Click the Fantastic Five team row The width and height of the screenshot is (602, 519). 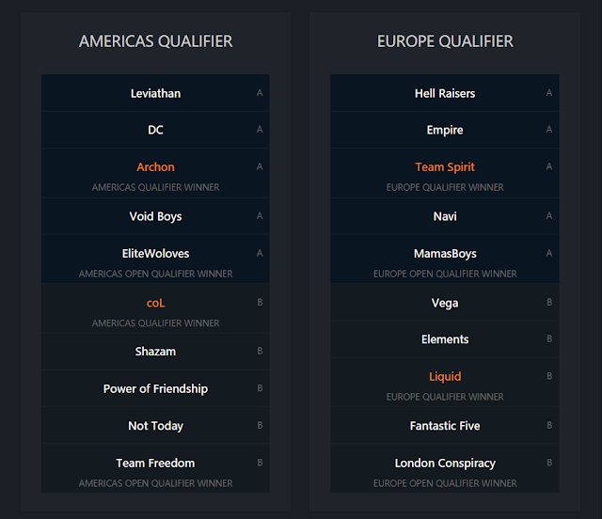click(x=445, y=426)
